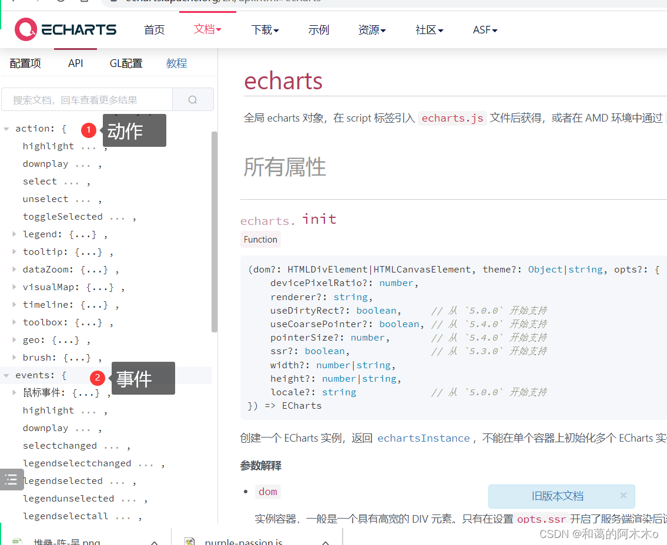The image size is (667, 545).
Task: Click the opts.ssr code label
Action: click(x=541, y=520)
